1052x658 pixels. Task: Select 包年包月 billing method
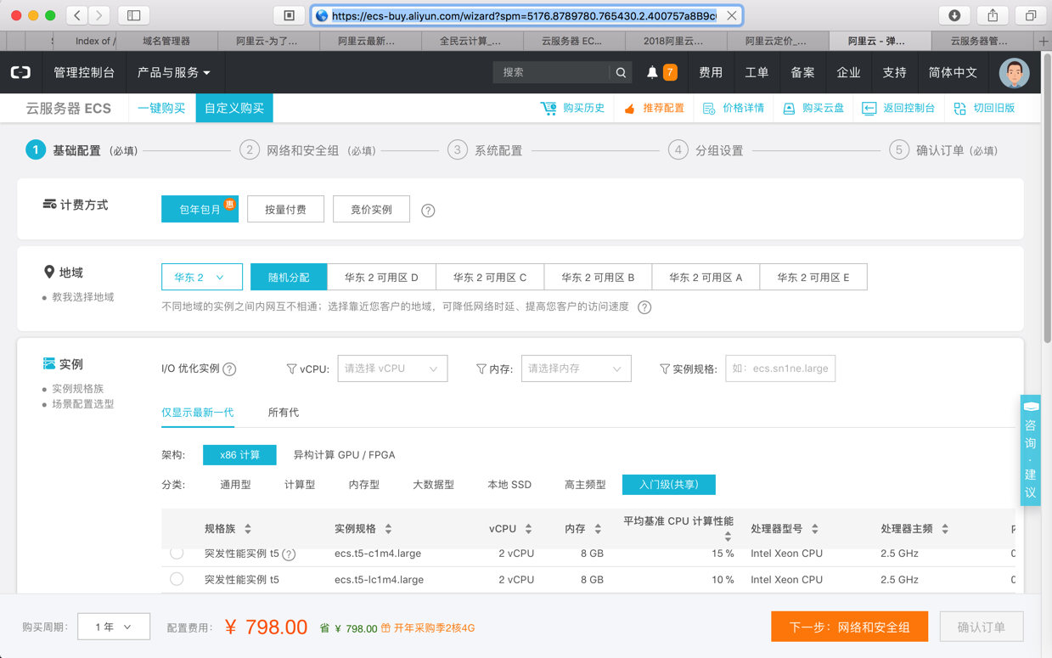[x=200, y=210]
